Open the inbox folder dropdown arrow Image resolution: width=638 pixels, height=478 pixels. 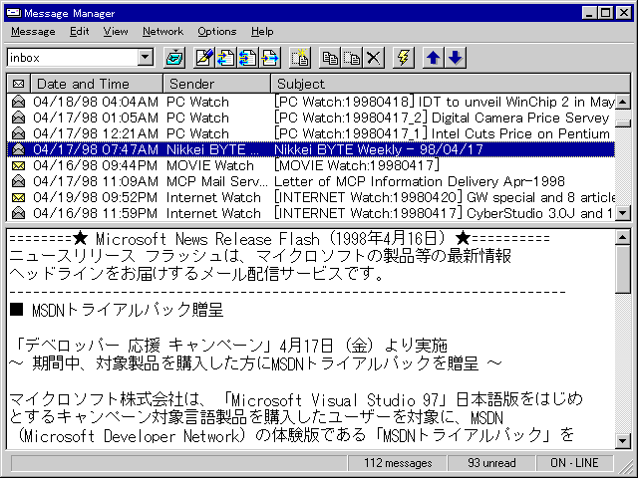point(146,58)
